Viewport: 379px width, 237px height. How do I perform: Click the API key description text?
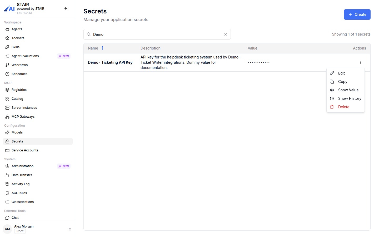191,62
